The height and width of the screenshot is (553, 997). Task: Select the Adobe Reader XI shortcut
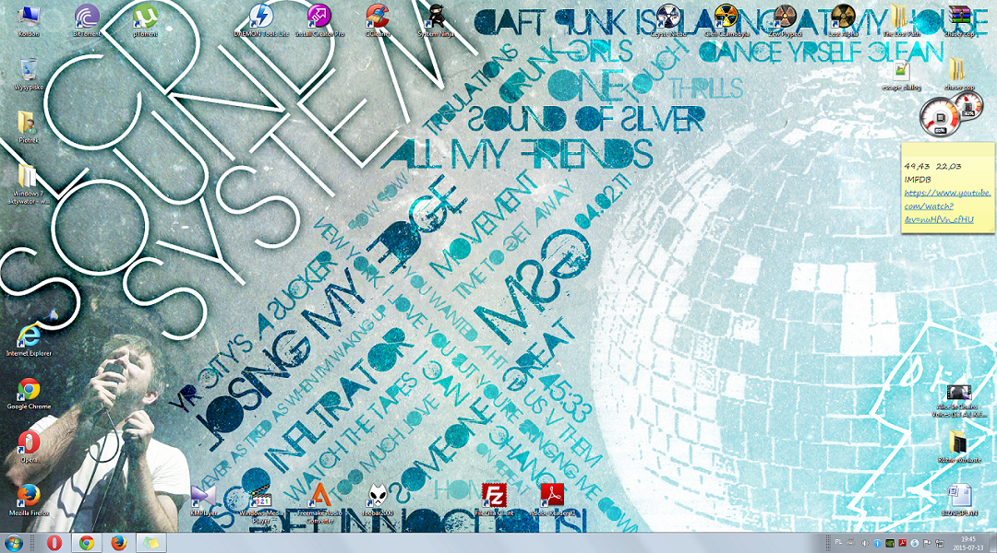(x=552, y=500)
